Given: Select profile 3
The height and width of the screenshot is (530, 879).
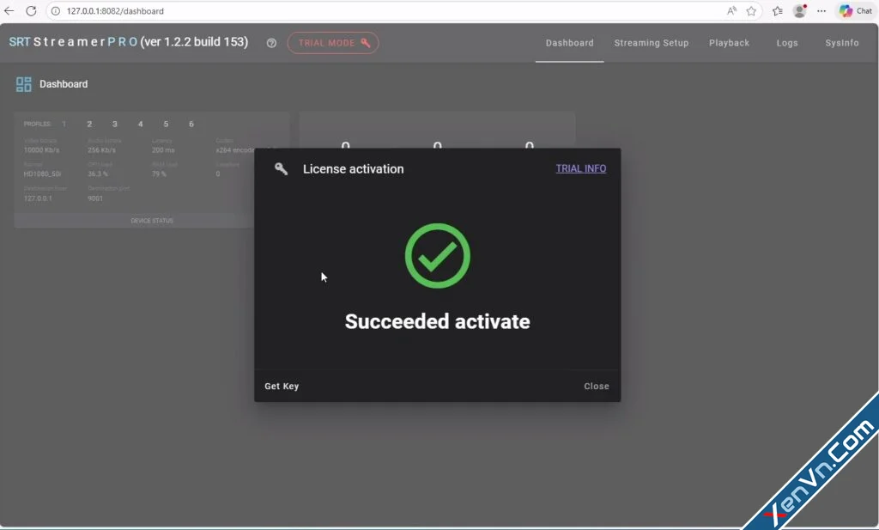Looking at the screenshot, I should (x=115, y=124).
